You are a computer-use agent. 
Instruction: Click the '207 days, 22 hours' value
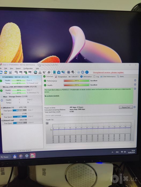[76, 107]
